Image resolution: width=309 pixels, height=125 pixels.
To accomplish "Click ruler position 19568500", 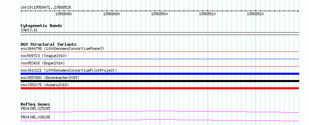I will click(159, 14).
